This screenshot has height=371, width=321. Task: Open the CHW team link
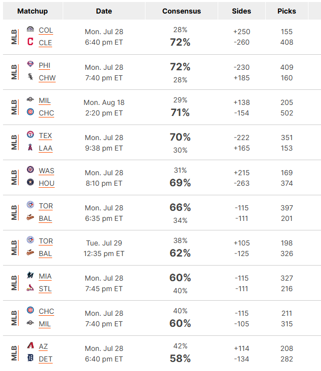[47, 78]
